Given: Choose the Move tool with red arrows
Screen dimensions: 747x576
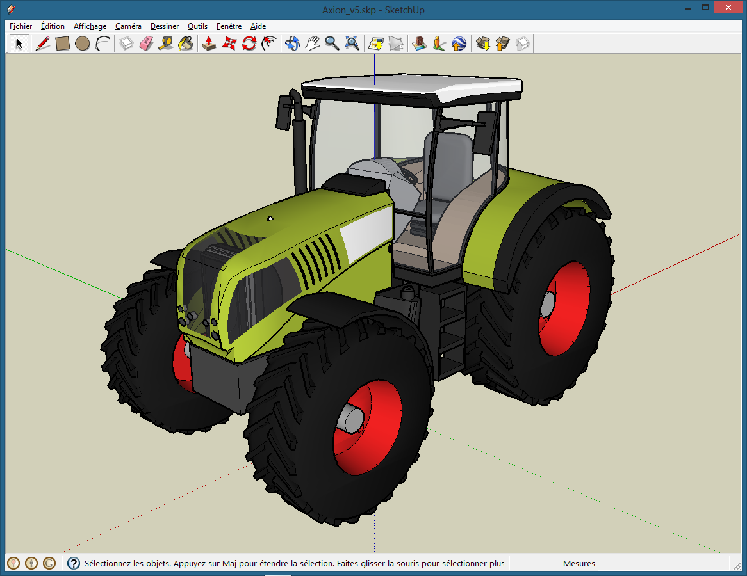Looking at the screenshot, I should [x=229, y=44].
